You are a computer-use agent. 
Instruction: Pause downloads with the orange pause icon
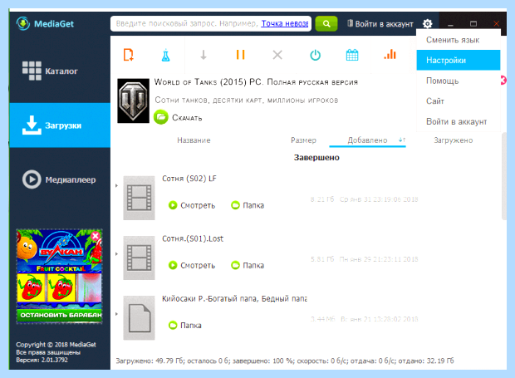click(240, 55)
